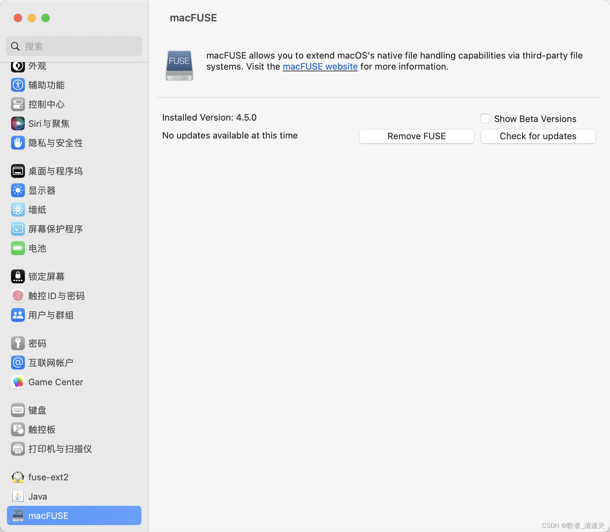Click the 触控板 trackpad icon

pos(18,429)
